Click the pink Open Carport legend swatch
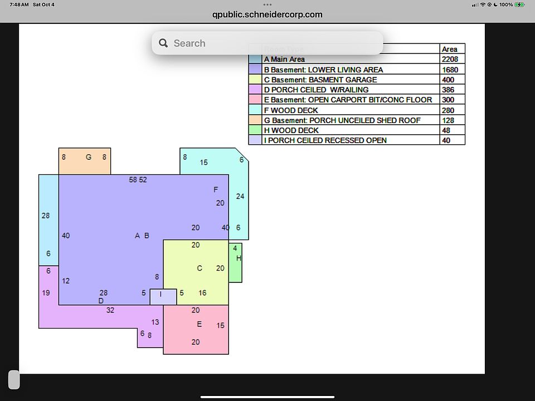Viewport: 535px width, 401px height. pos(255,100)
